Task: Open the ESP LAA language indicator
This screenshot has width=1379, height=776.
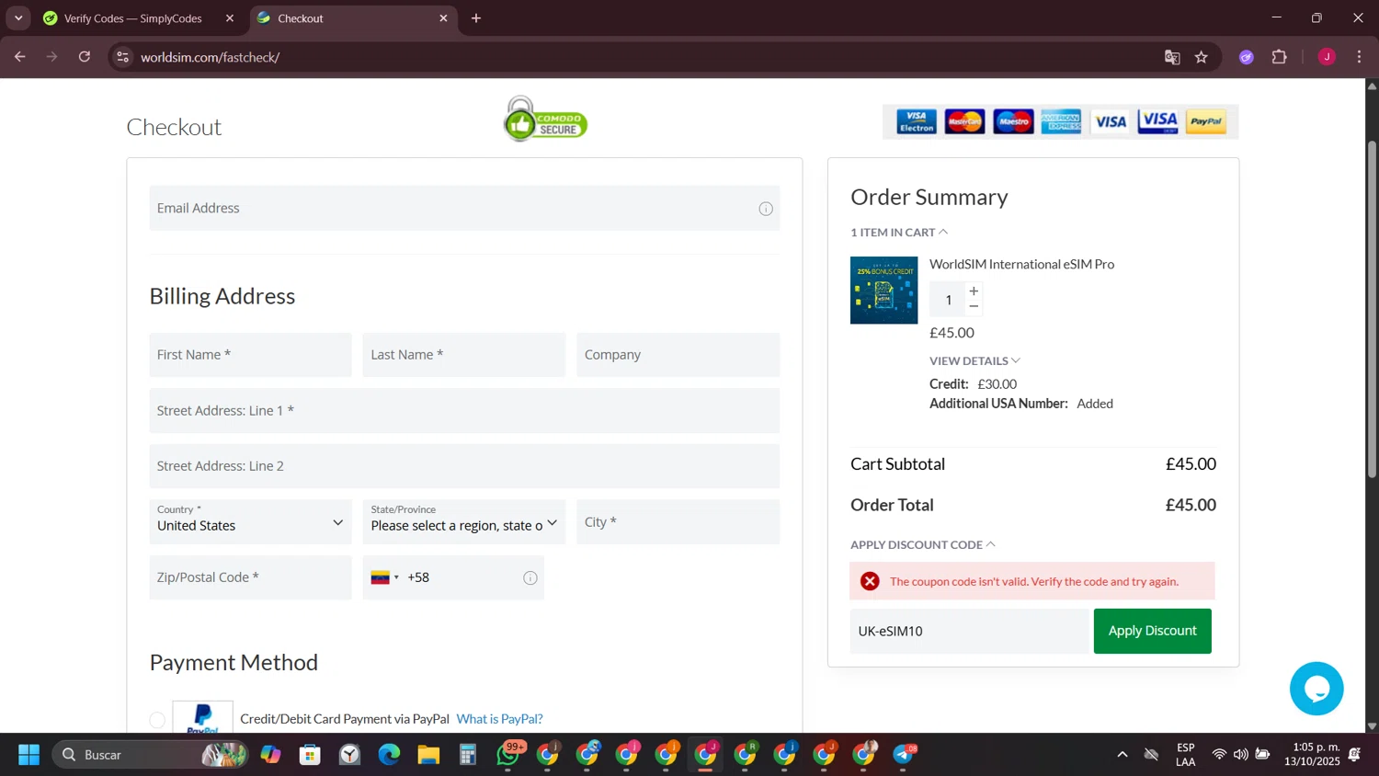Action: [1186, 755]
